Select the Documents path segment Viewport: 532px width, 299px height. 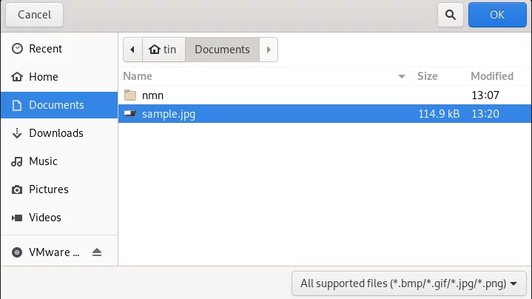tap(222, 50)
